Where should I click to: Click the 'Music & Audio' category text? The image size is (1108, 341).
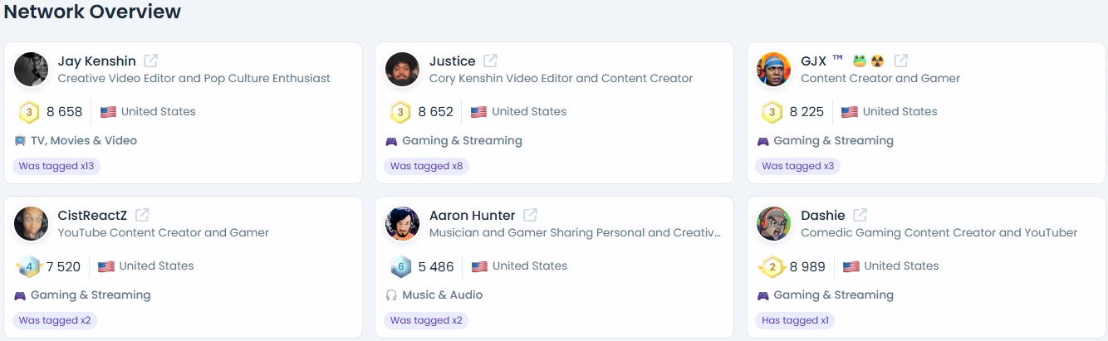coord(442,295)
